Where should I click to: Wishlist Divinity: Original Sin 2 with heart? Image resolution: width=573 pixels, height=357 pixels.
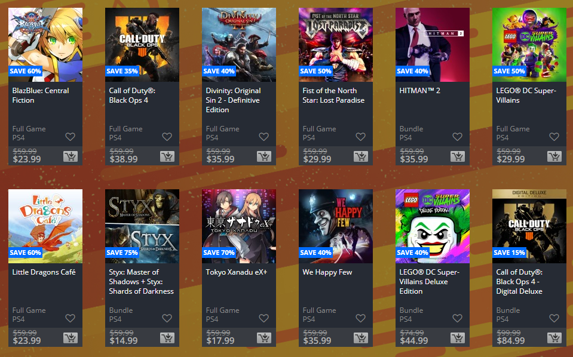click(x=264, y=137)
